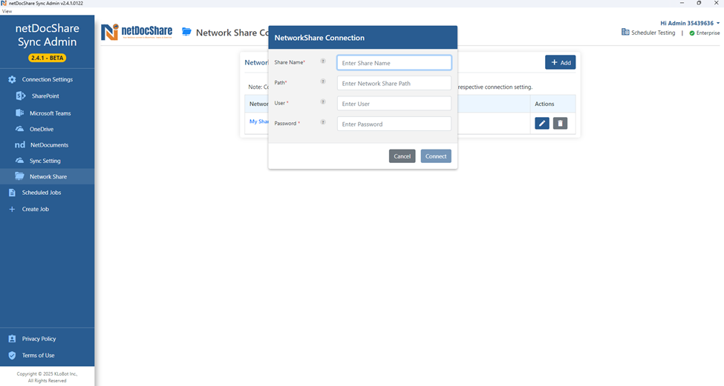Click the 2.4.1 - BETA badge
The height and width of the screenshot is (386, 724).
pos(47,58)
